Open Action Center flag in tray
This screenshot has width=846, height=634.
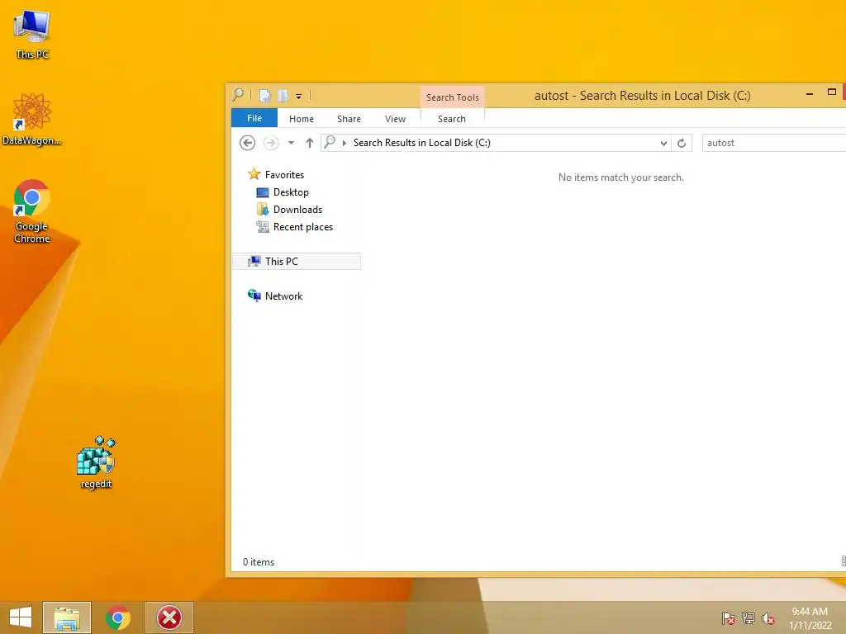coord(728,617)
